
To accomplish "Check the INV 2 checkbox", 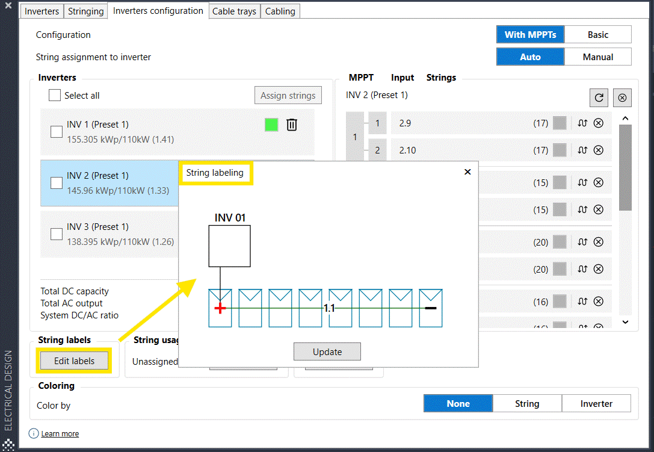I will pos(56,182).
